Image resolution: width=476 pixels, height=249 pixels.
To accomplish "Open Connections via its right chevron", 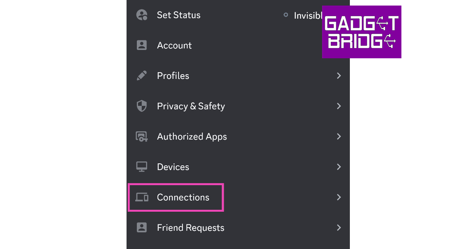I will click(x=339, y=197).
